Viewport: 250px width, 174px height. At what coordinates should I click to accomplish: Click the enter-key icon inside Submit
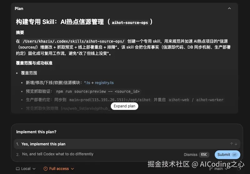click(x=235, y=155)
